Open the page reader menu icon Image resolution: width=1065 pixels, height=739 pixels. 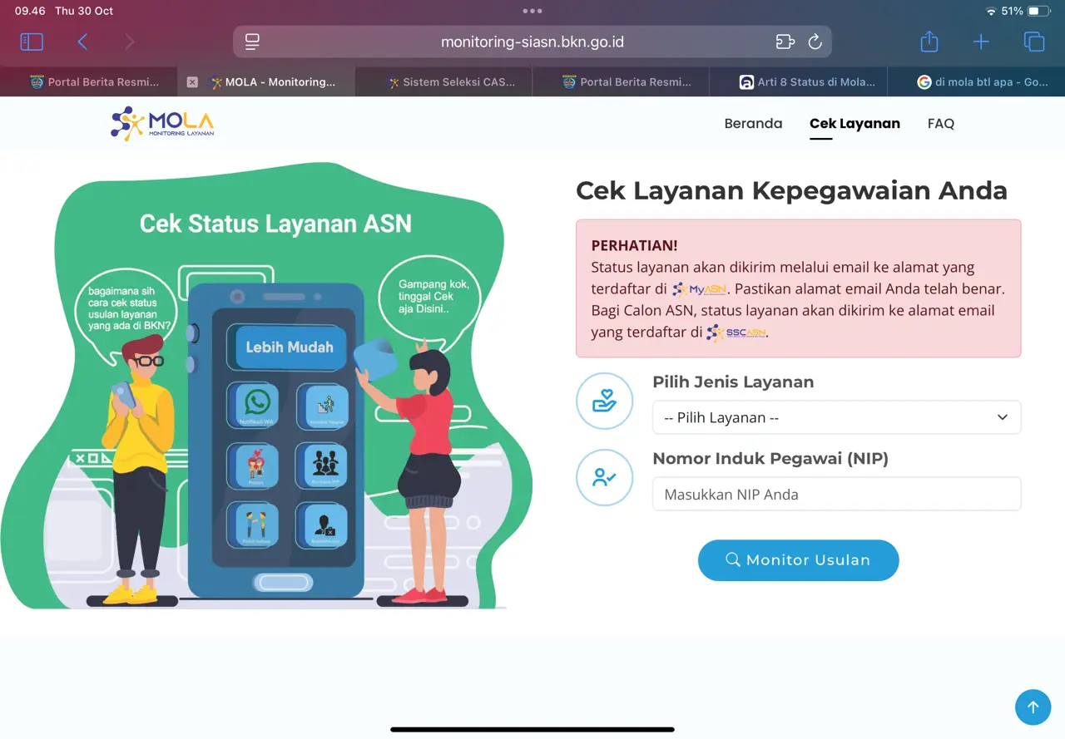click(253, 42)
